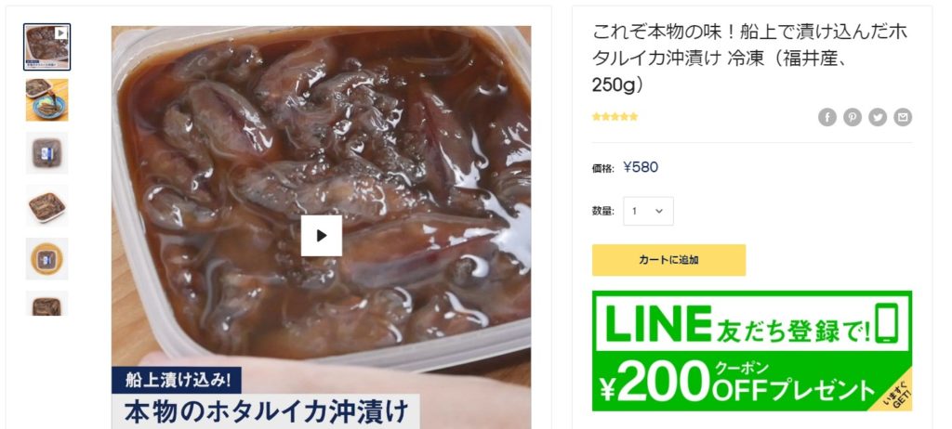Share product on Pinterest icon
The height and width of the screenshot is (429, 952).
[852, 117]
